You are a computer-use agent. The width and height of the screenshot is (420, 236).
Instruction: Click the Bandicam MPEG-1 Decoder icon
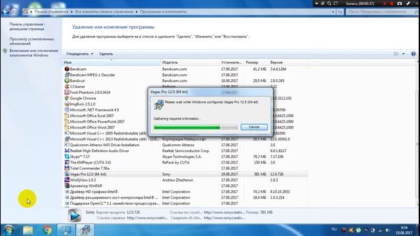pos(67,75)
